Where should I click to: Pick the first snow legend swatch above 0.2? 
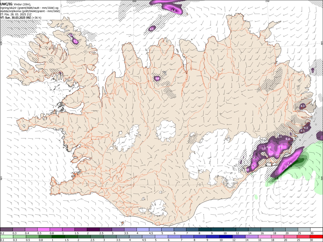click(6, 230)
